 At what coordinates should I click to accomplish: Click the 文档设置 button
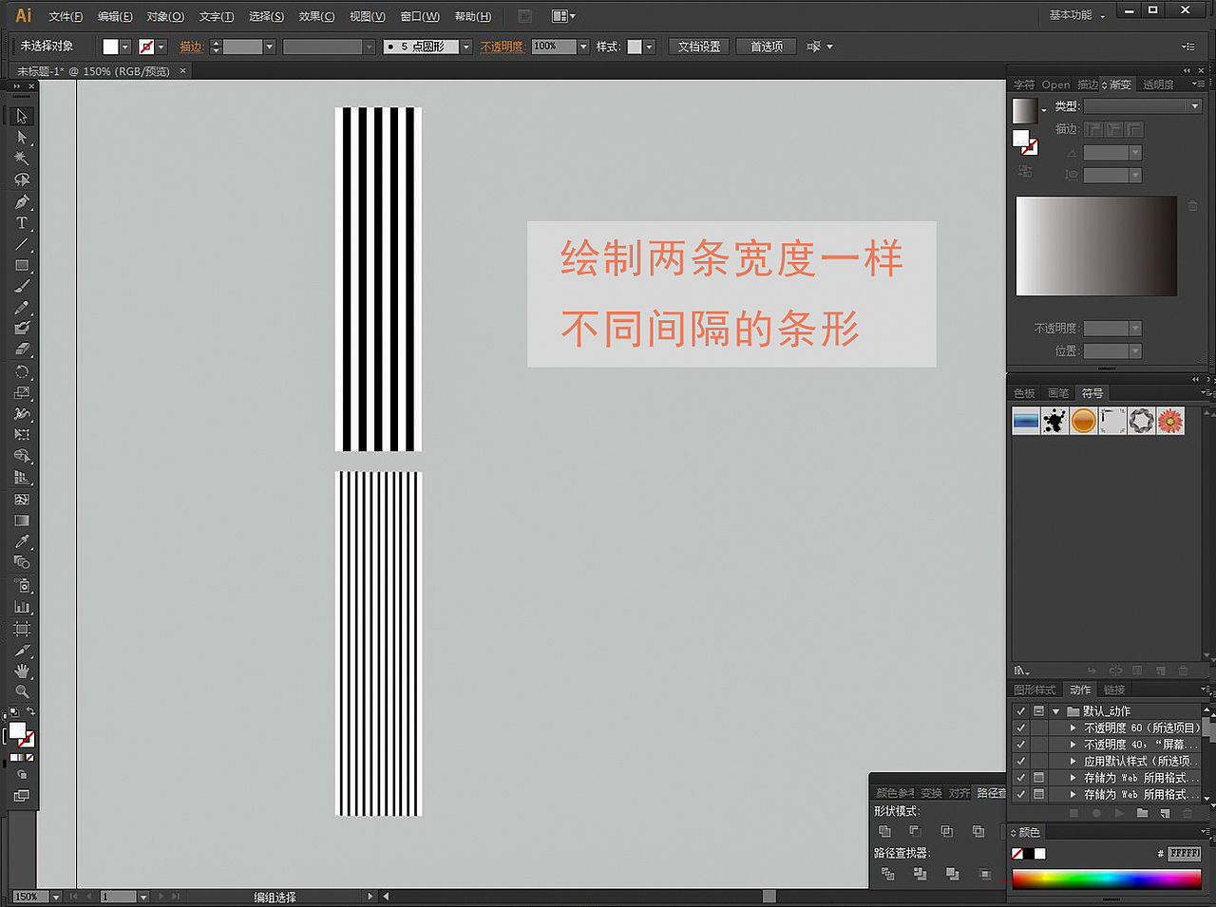coord(698,46)
